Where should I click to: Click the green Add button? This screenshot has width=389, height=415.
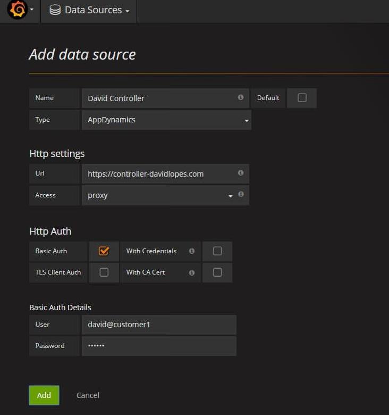[x=44, y=395]
